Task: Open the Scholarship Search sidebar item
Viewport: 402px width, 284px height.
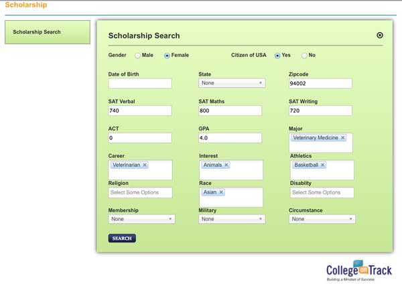Action: (x=47, y=32)
